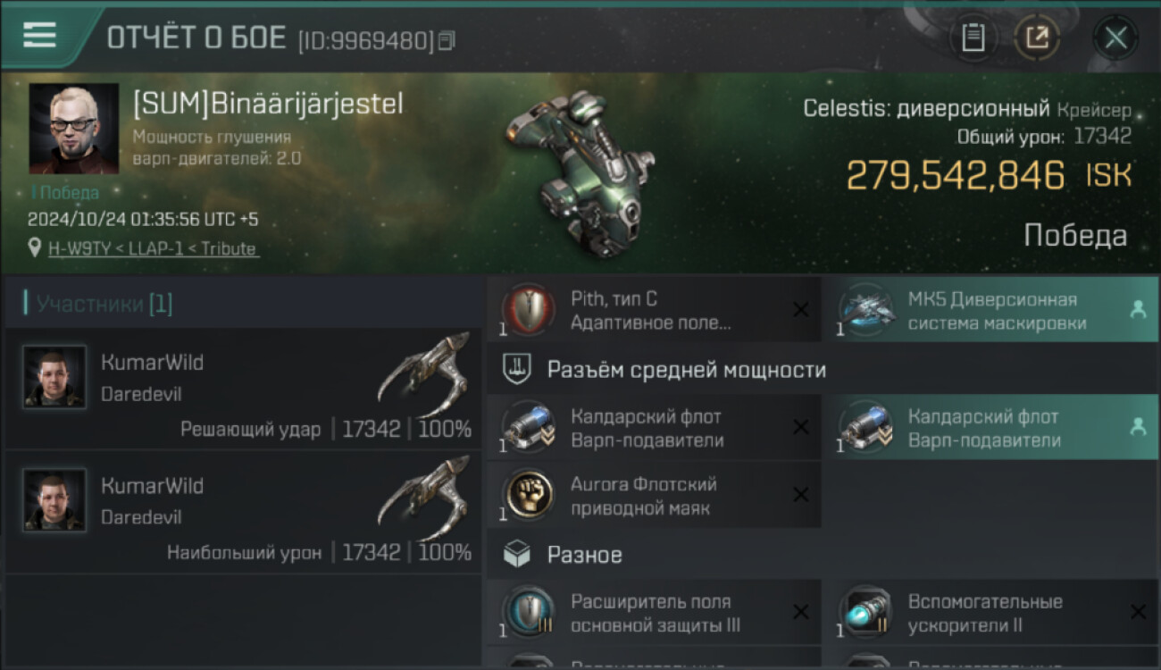The width and height of the screenshot is (1161, 670).
Task: Collapse the Разное section header
Action: tap(823, 555)
